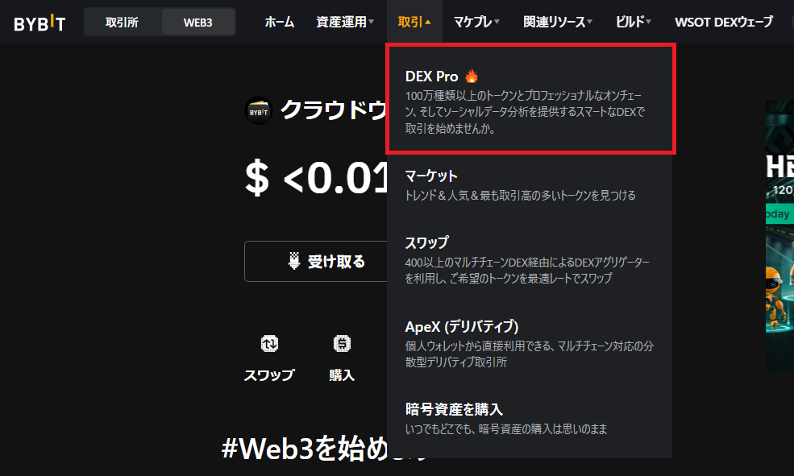Expand the 資産運用 dropdown
Screen dimensions: 794x476
click(345, 22)
